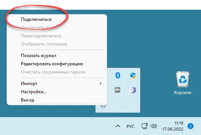Open Редактировать конфигурацию menu item
The image size is (201, 135).
57,64
